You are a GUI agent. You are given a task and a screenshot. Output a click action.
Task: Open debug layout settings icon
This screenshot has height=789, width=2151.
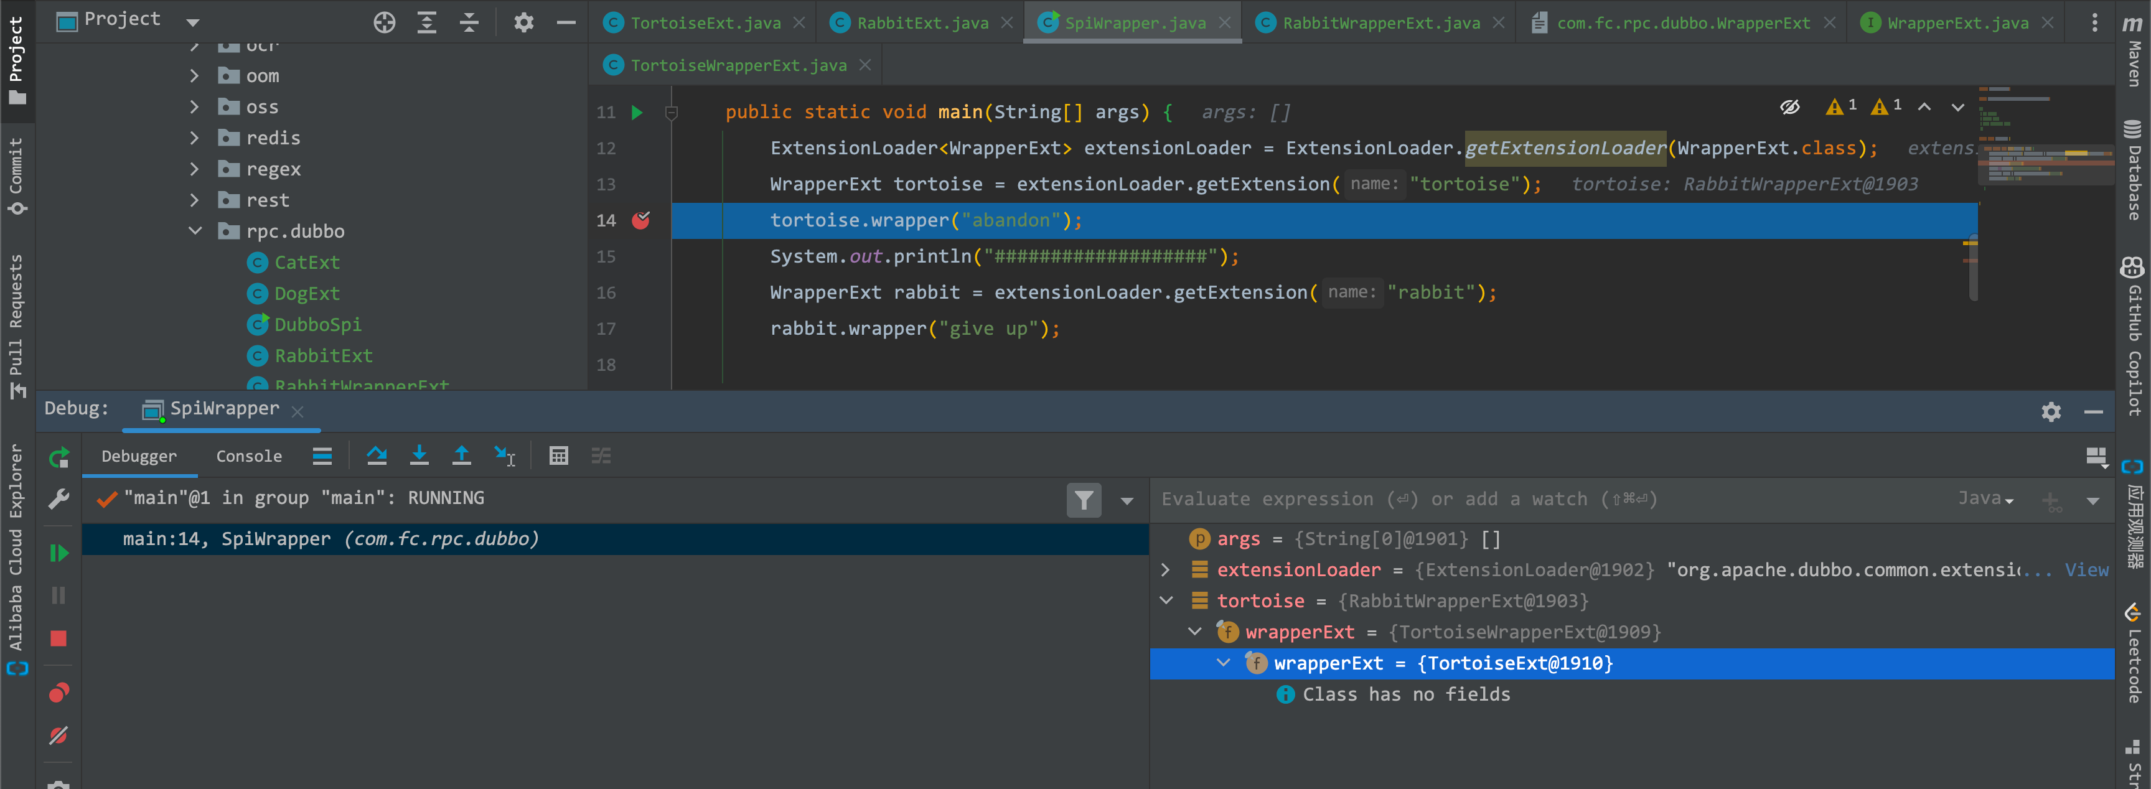pos(2096,457)
